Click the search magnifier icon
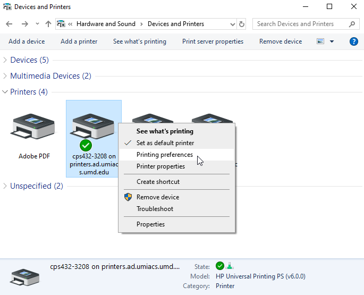The width and height of the screenshot is (364, 295). point(352,24)
